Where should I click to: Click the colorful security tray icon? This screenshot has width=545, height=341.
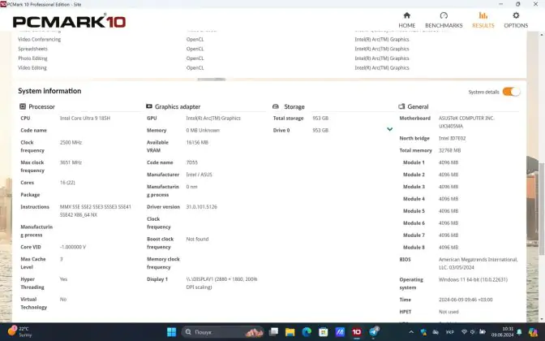(x=423, y=332)
